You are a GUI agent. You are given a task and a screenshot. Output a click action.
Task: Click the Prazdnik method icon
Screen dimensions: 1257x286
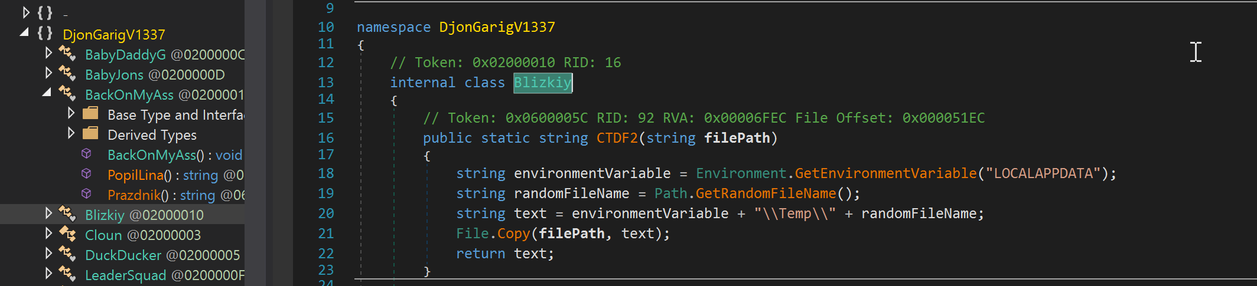coord(86,194)
